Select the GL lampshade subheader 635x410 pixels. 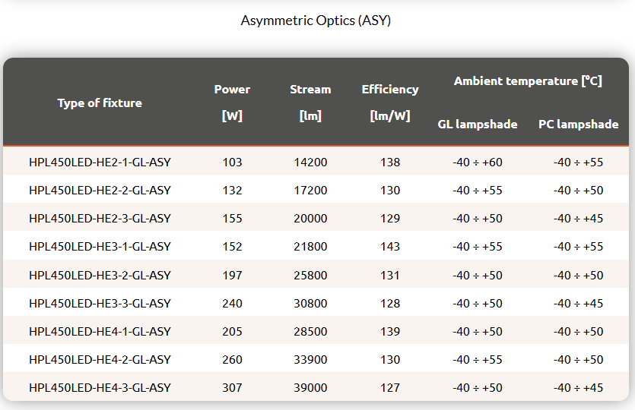tap(478, 124)
